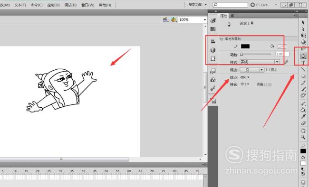Open the Window (W) menu
Screen dimensions: 309x187
click(x=87, y=5)
